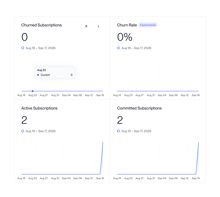Click the Experimental badge beside Churn Rate

coord(148,25)
